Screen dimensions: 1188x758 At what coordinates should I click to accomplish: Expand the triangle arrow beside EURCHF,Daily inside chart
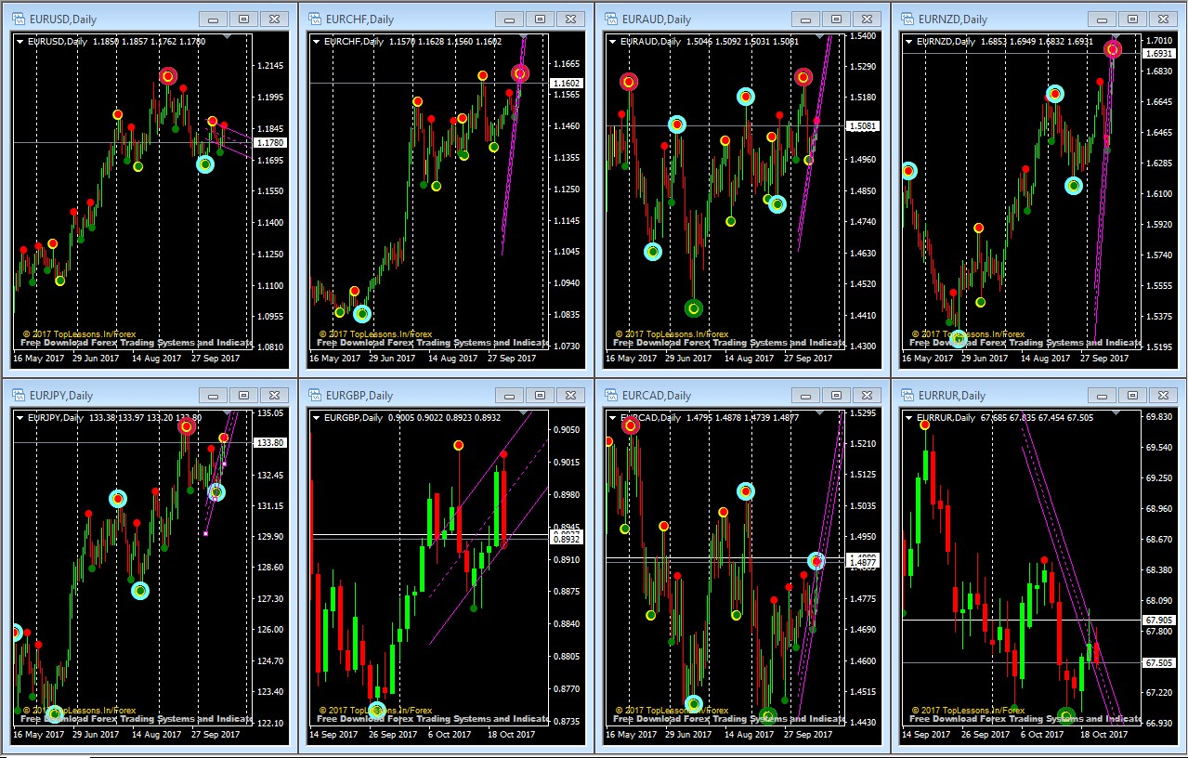point(317,41)
